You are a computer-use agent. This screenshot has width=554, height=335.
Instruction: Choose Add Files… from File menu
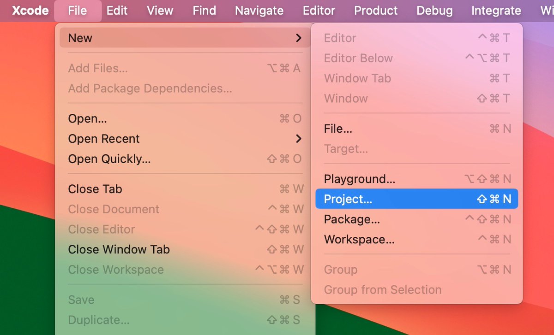(185, 68)
